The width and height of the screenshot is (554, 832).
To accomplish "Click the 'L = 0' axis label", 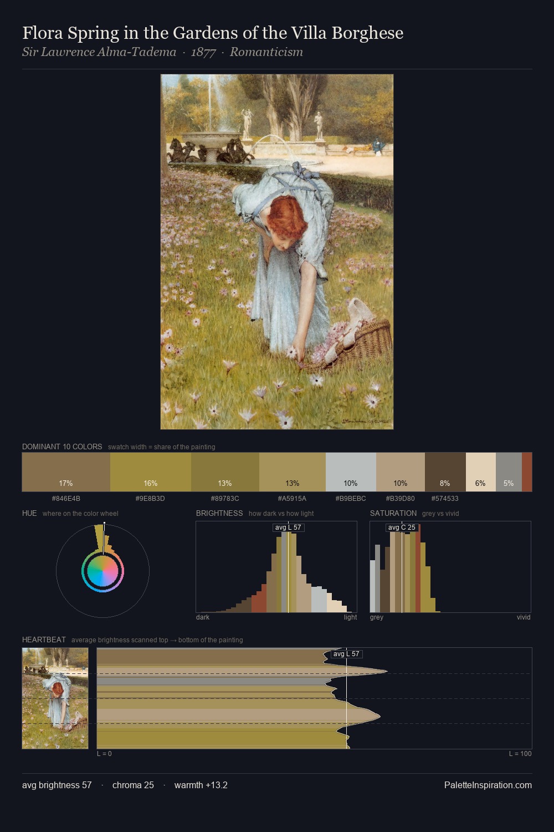I will pyautogui.click(x=104, y=754).
